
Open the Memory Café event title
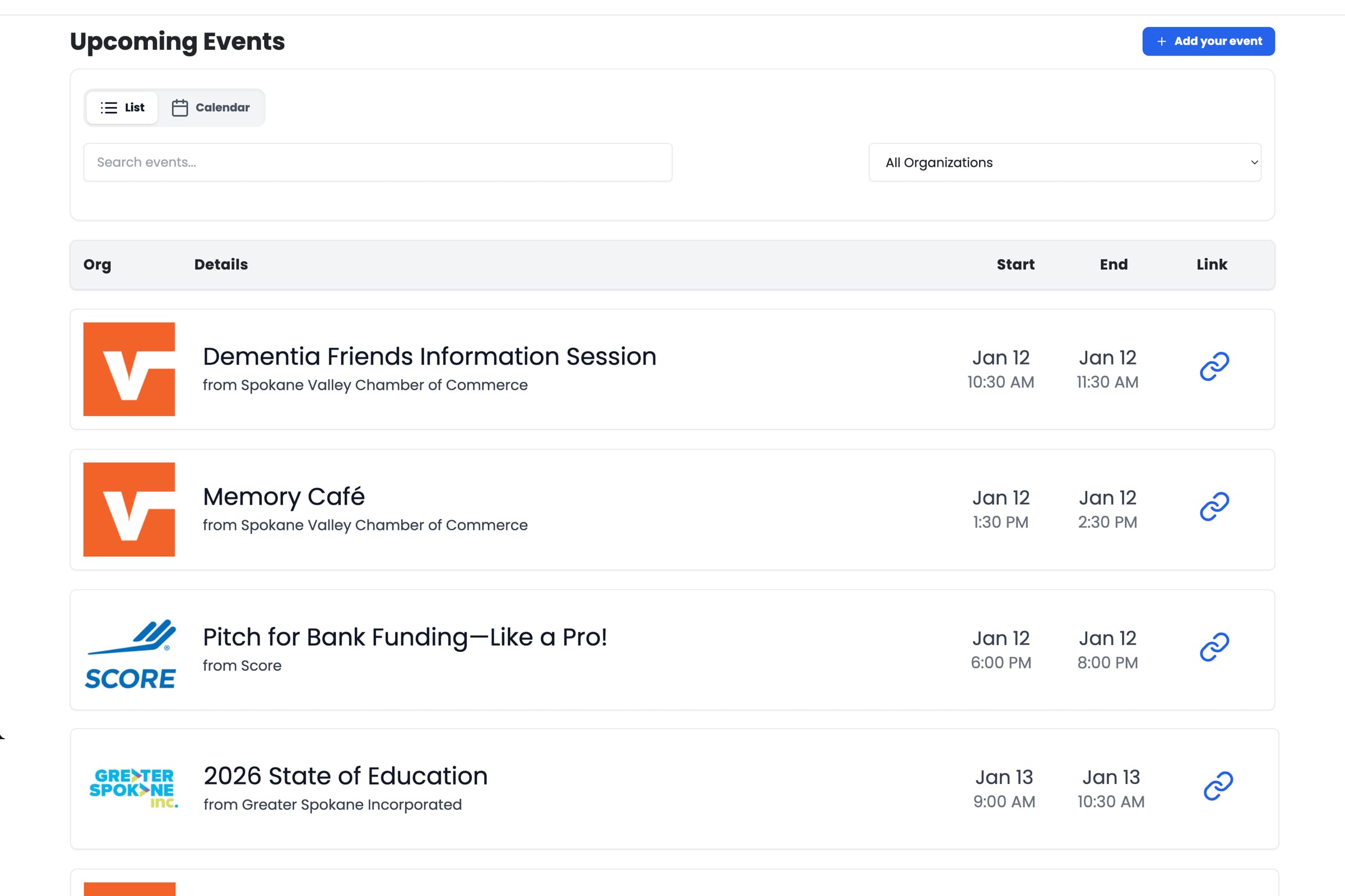click(x=284, y=497)
